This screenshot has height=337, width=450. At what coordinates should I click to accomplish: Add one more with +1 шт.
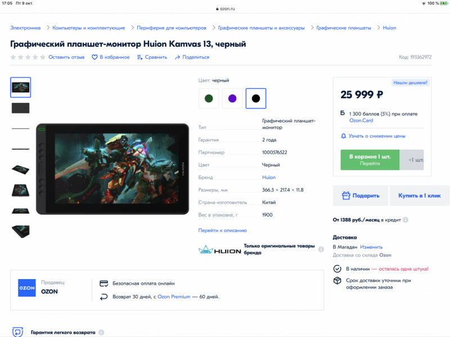click(412, 160)
